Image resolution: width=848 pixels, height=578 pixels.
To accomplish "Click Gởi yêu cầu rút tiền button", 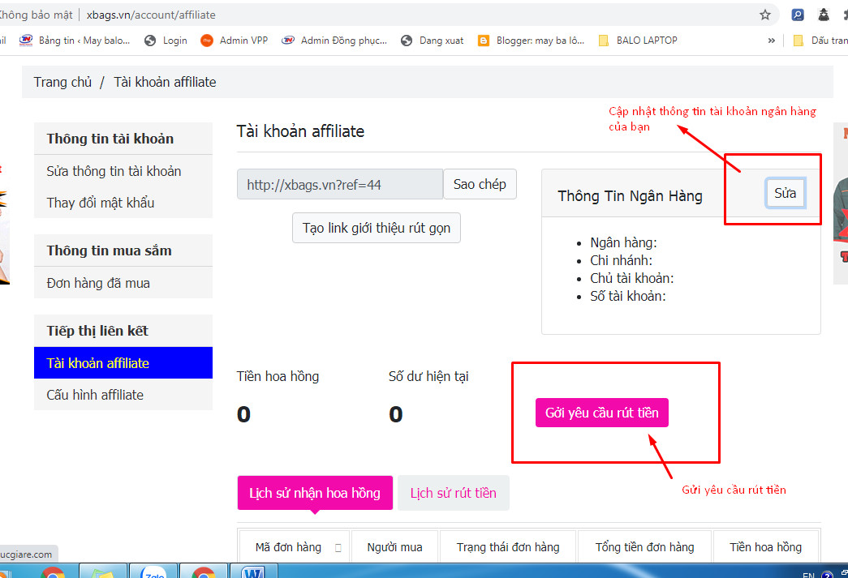I will point(602,413).
